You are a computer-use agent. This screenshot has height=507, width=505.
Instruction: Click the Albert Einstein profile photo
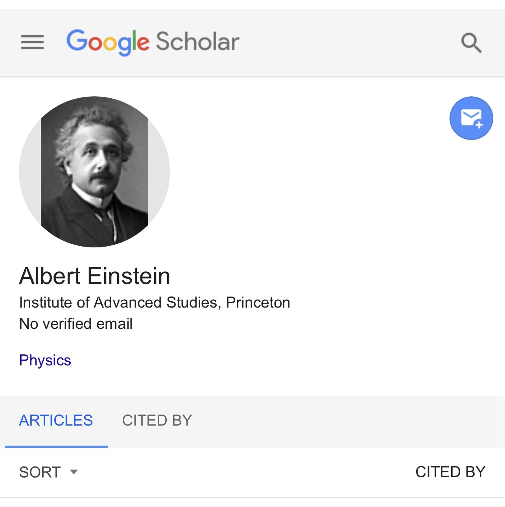[x=94, y=172]
